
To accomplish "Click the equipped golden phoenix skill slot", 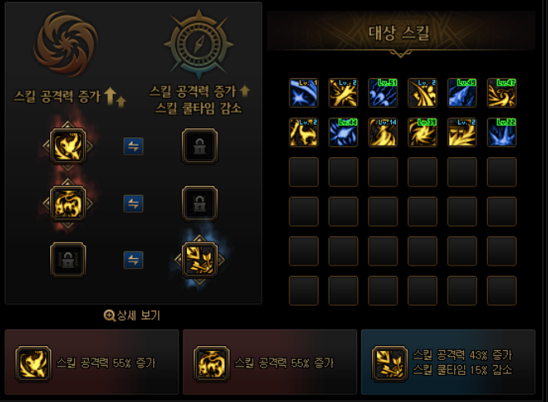I will tap(67, 146).
